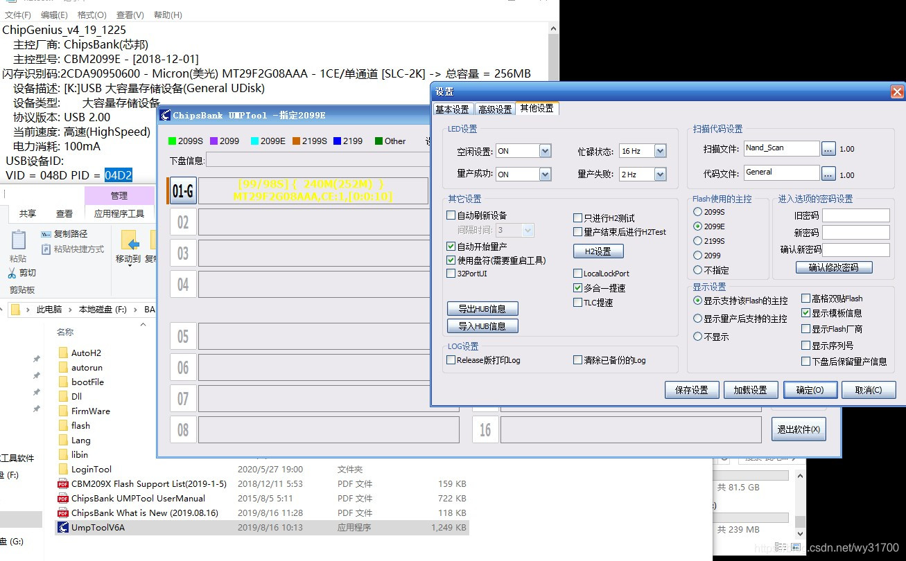Click the UMPTool title bar logo icon

165,115
